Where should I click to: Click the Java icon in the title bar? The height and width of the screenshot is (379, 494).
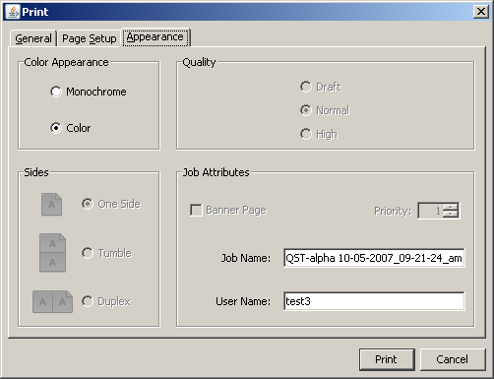coord(13,12)
